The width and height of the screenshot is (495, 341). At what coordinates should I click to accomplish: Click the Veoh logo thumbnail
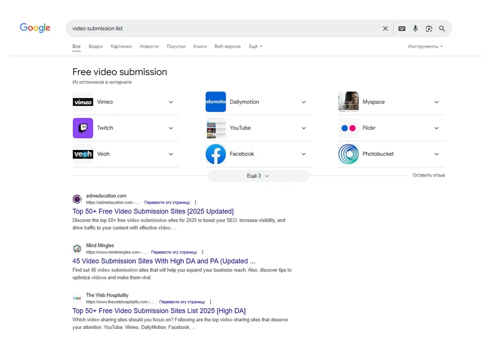point(83,154)
